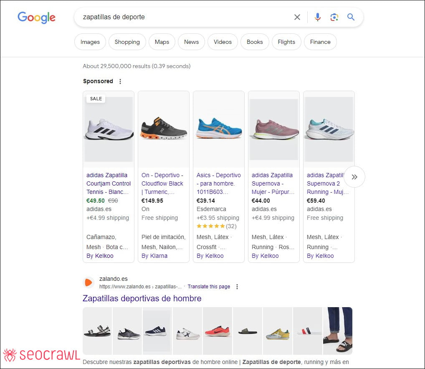
Task: Open the Maps search results
Action: 162,42
